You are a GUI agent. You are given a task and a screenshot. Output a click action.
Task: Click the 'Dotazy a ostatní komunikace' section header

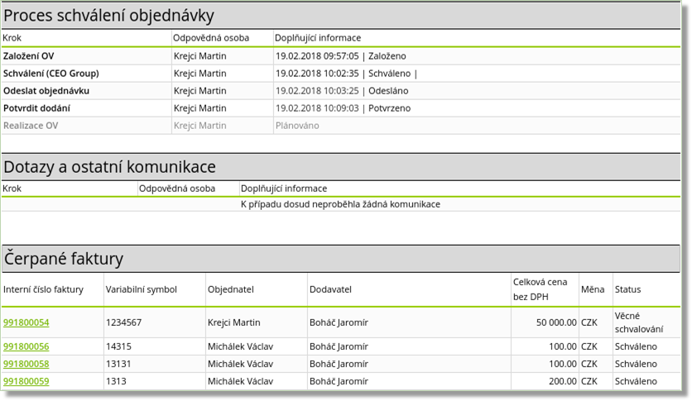(109, 167)
